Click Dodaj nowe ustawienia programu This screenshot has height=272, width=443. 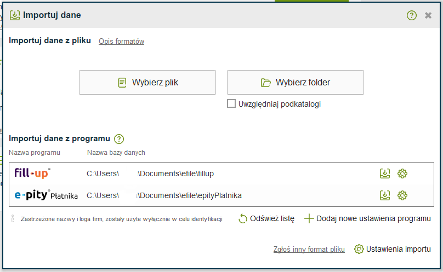pos(367,218)
